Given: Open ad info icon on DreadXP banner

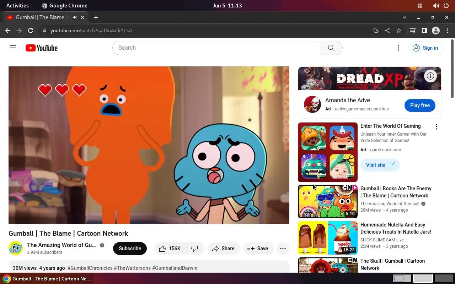Looking at the screenshot, I should tap(430, 76).
